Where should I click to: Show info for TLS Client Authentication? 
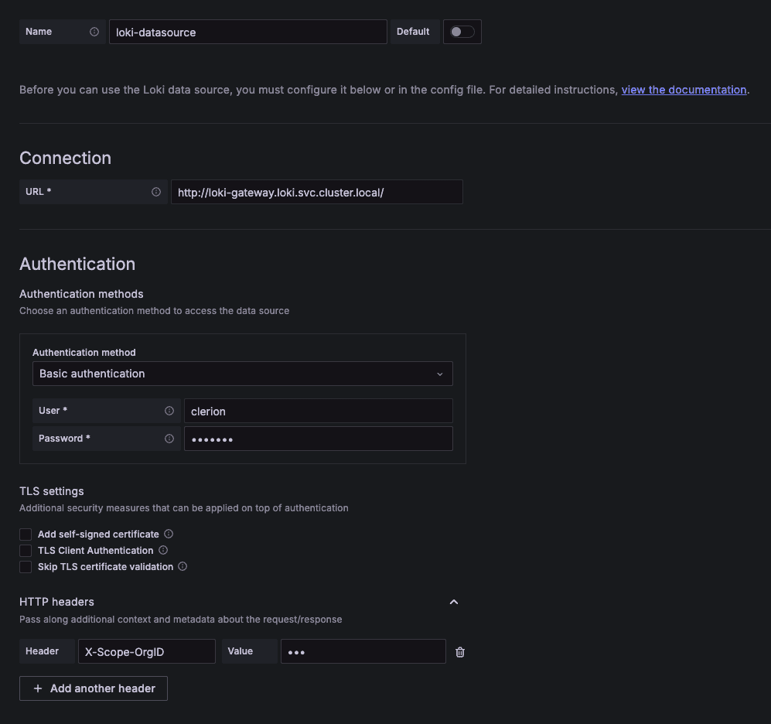pos(163,550)
